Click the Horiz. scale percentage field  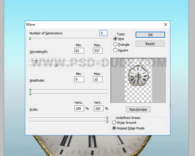(79, 108)
